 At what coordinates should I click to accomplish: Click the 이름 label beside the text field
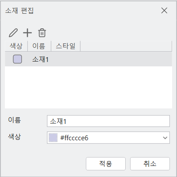coord(15,120)
